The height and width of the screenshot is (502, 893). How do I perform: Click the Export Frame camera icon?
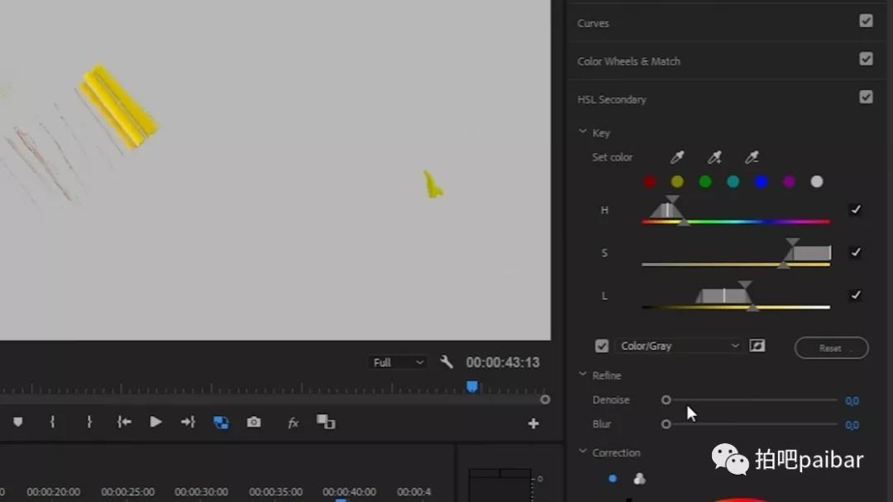click(254, 423)
